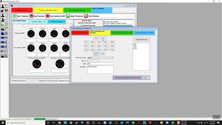Click the X3K sidebar icon
Image resolution: width=222 pixels, height=125 pixels.
click(x=4, y=56)
